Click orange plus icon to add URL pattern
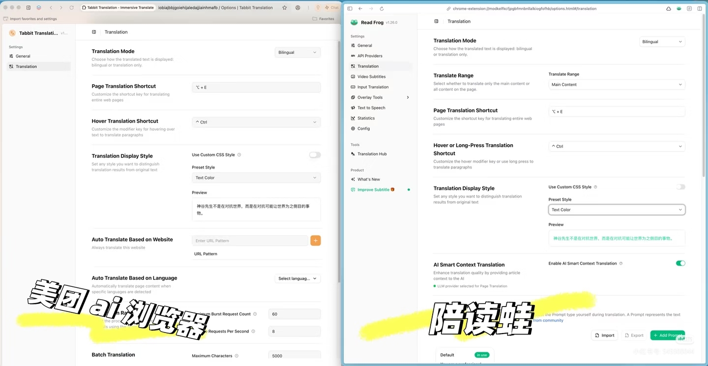The image size is (708, 366). coord(315,241)
